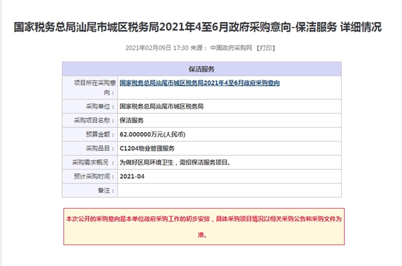The image size is (402, 266).
Task: Select the 国家税务总局汕尾市城区税务局 purchasing unit value
Action: click(161, 106)
